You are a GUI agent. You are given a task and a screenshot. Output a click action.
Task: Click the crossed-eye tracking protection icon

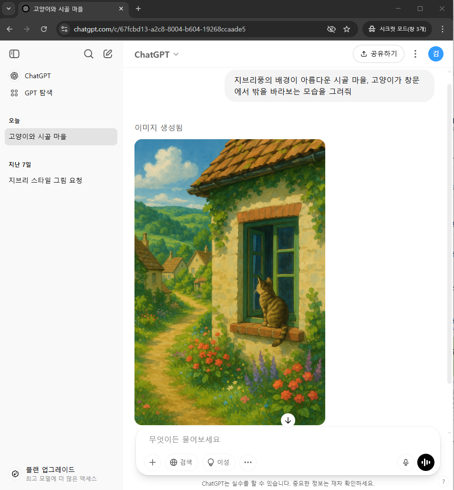coord(331,29)
